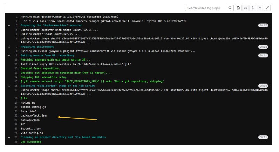Image resolution: width=279 pixels, height=152 pixels.
Task: Click the duration badge of Preparing environment
Action: [263, 47]
